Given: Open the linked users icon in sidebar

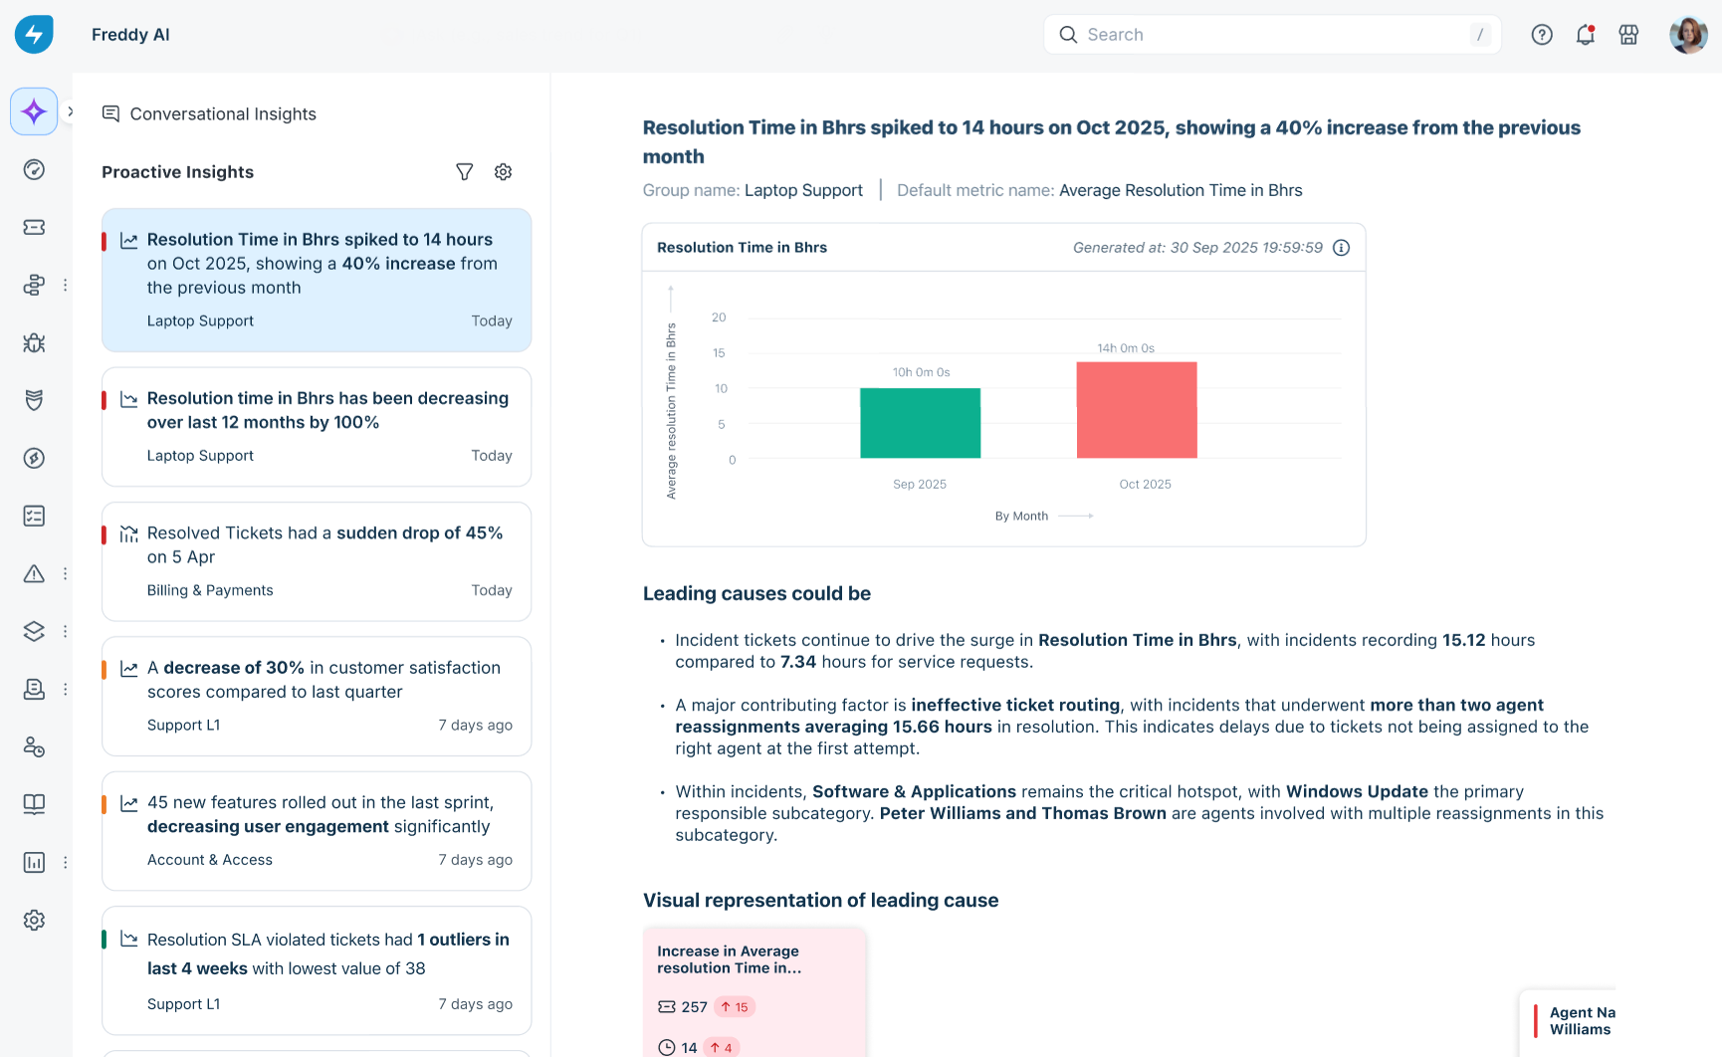Looking at the screenshot, I should point(34,746).
